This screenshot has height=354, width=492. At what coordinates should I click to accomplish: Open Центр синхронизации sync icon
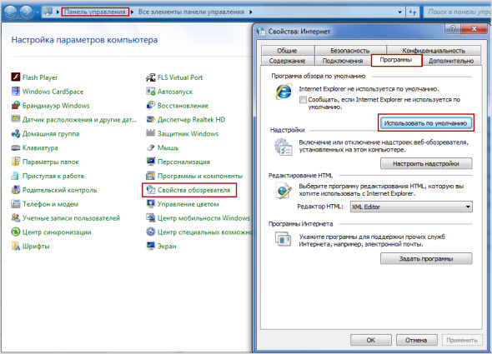click(16, 232)
